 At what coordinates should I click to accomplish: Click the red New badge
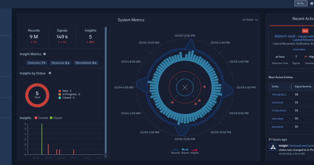(x=305, y=31)
